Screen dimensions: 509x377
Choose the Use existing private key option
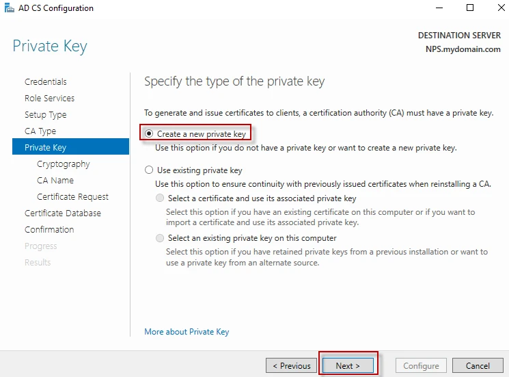point(150,170)
